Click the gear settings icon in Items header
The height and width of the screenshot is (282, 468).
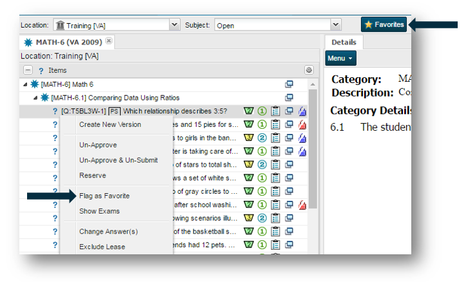coord(309,70)
